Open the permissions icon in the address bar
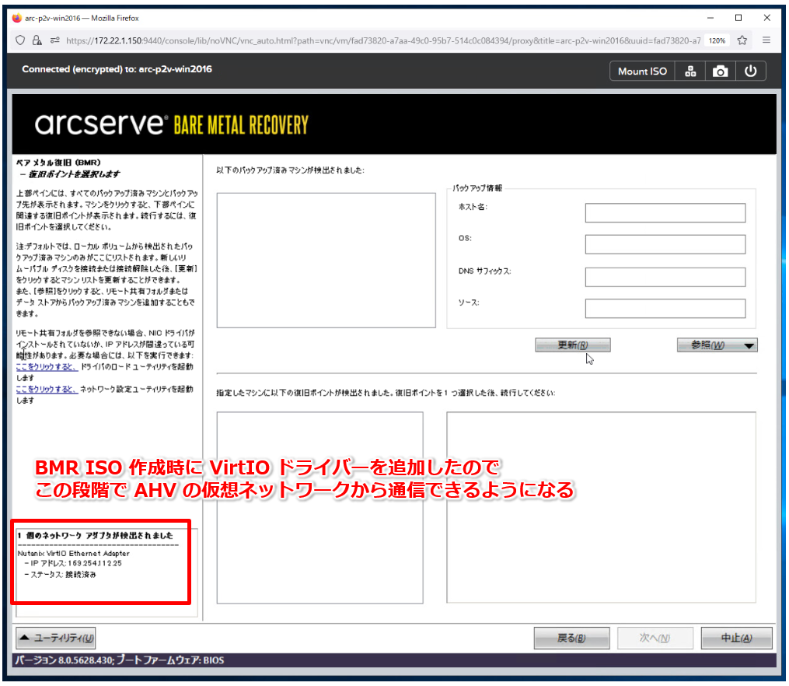Image resolution: width=789 pixels, height=686 pixels. [54, 40]
